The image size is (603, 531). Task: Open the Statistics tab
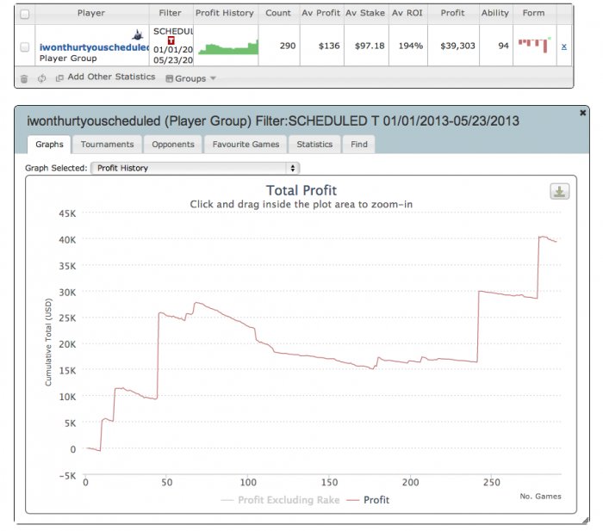[314, 145]
